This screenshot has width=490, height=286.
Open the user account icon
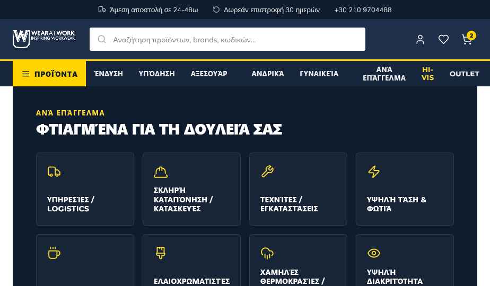[420, 39]
